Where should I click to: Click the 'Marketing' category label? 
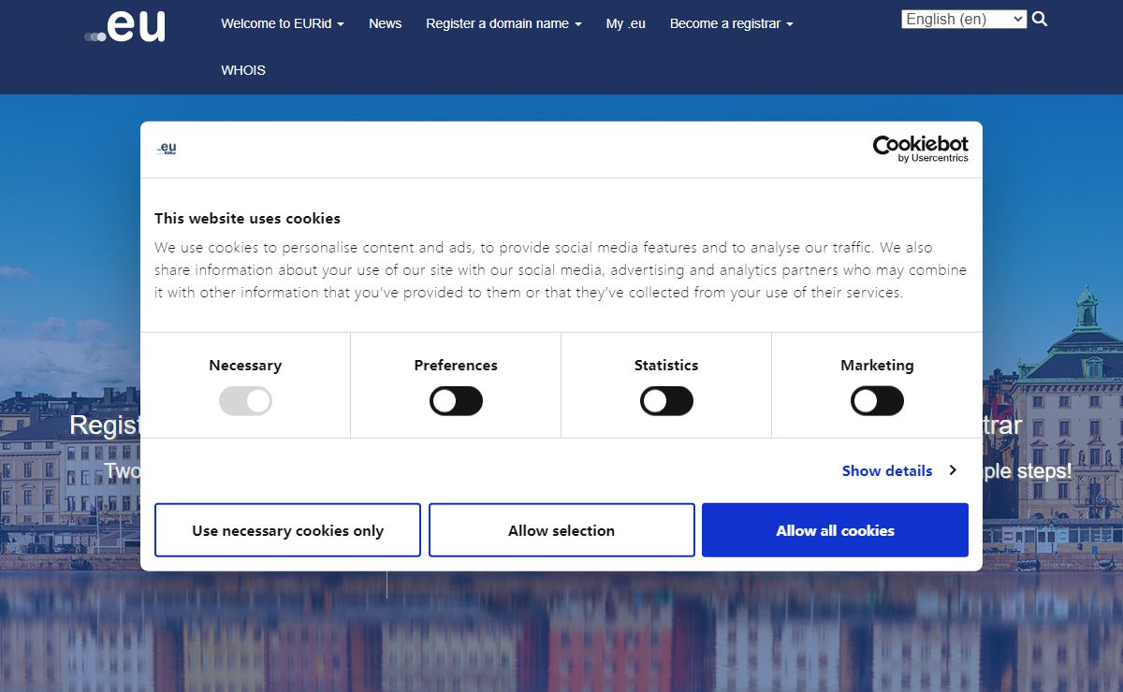(877, 366)
